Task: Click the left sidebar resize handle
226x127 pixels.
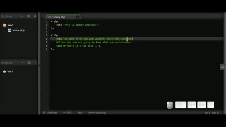Action: (39, 66)
